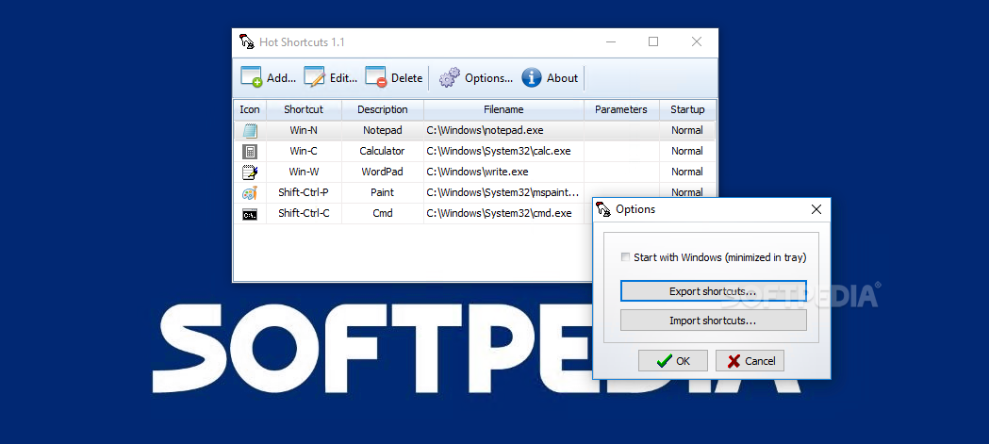The height and width of the screenshot is (444, 989).
Task: Click the Delete shortcut toolbar icon
Action: point(376,77)
